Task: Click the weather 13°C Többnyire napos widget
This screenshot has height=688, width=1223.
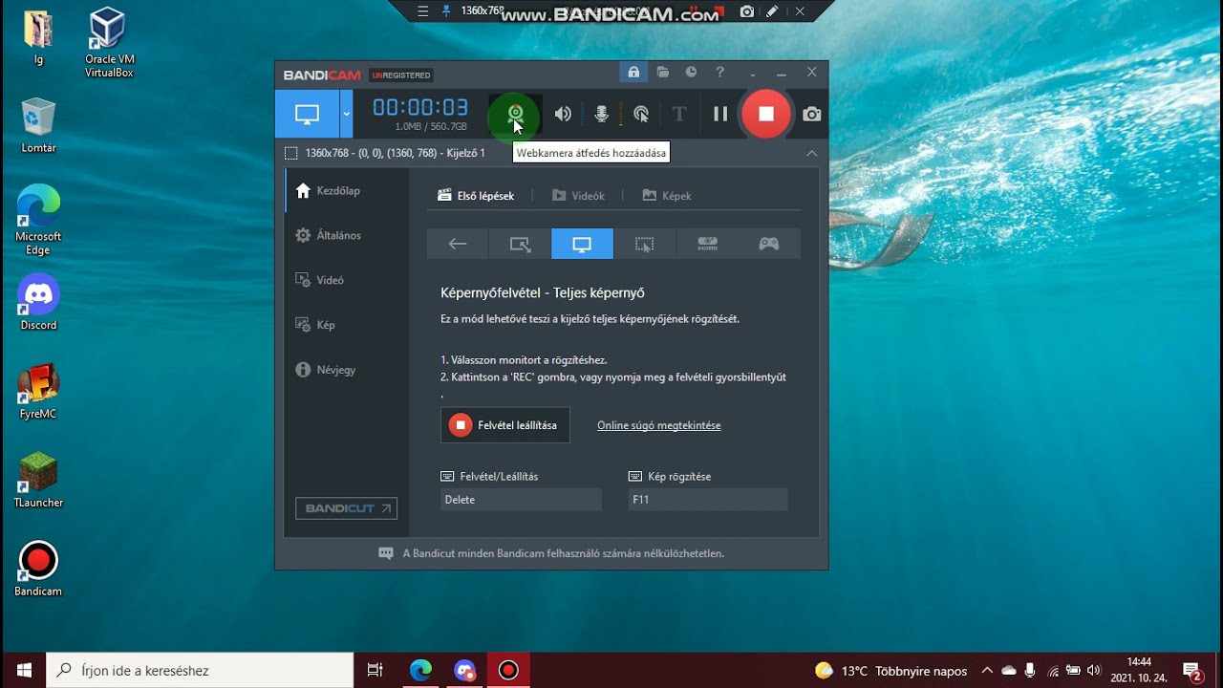Action: point(890,671)
